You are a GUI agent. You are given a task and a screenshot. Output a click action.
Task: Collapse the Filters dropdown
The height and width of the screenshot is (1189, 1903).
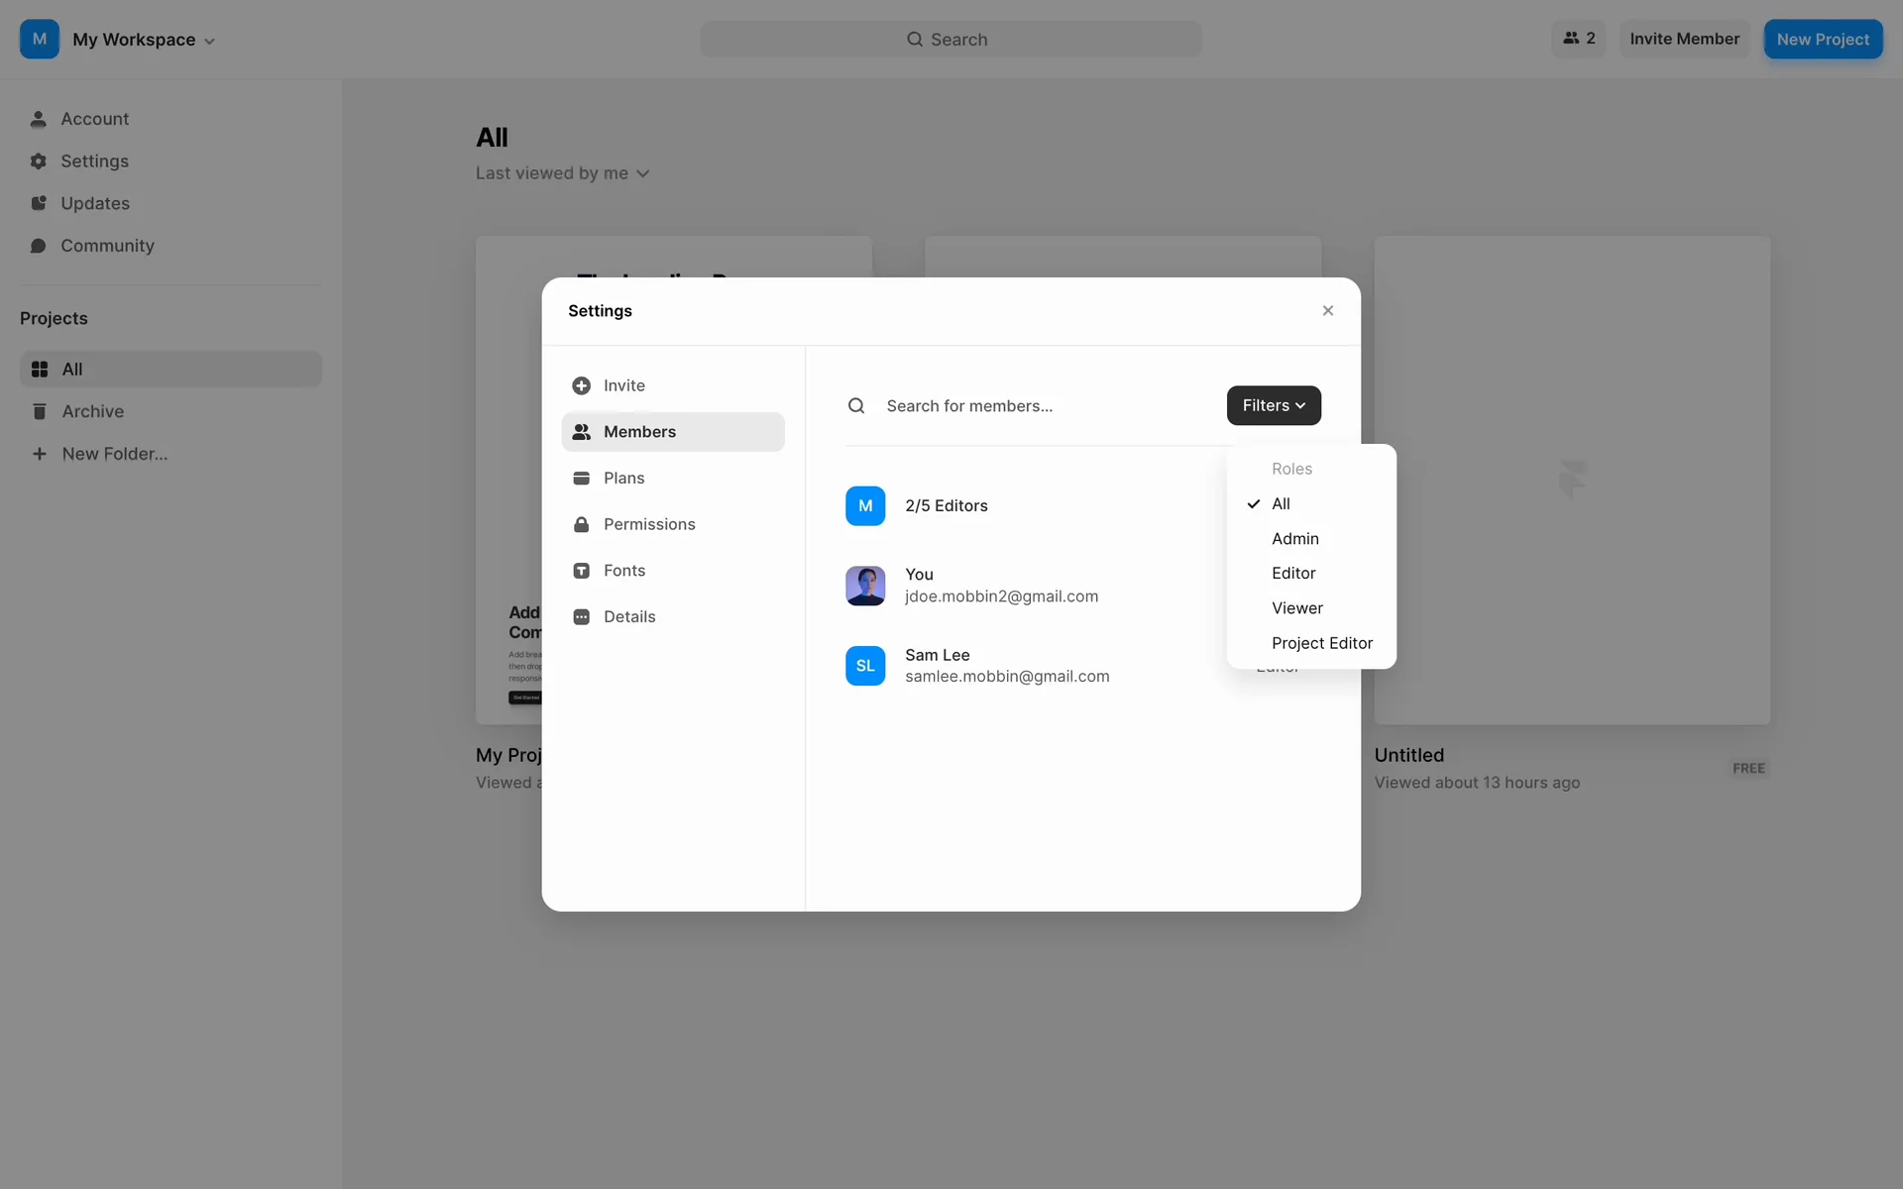click(x=1273, y=405)
